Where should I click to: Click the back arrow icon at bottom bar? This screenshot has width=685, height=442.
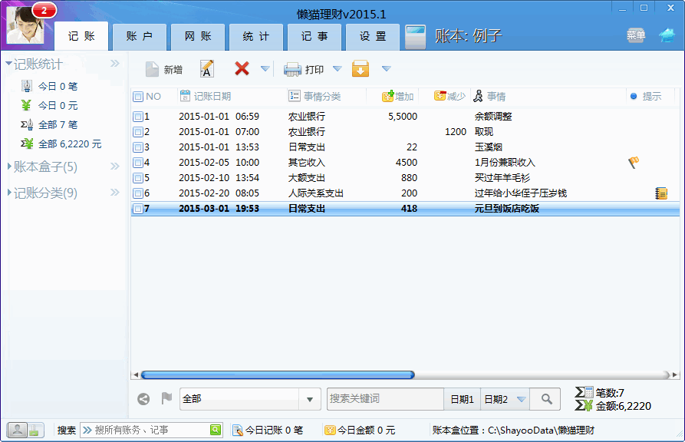pyautogui.click(x=142, y=399)
